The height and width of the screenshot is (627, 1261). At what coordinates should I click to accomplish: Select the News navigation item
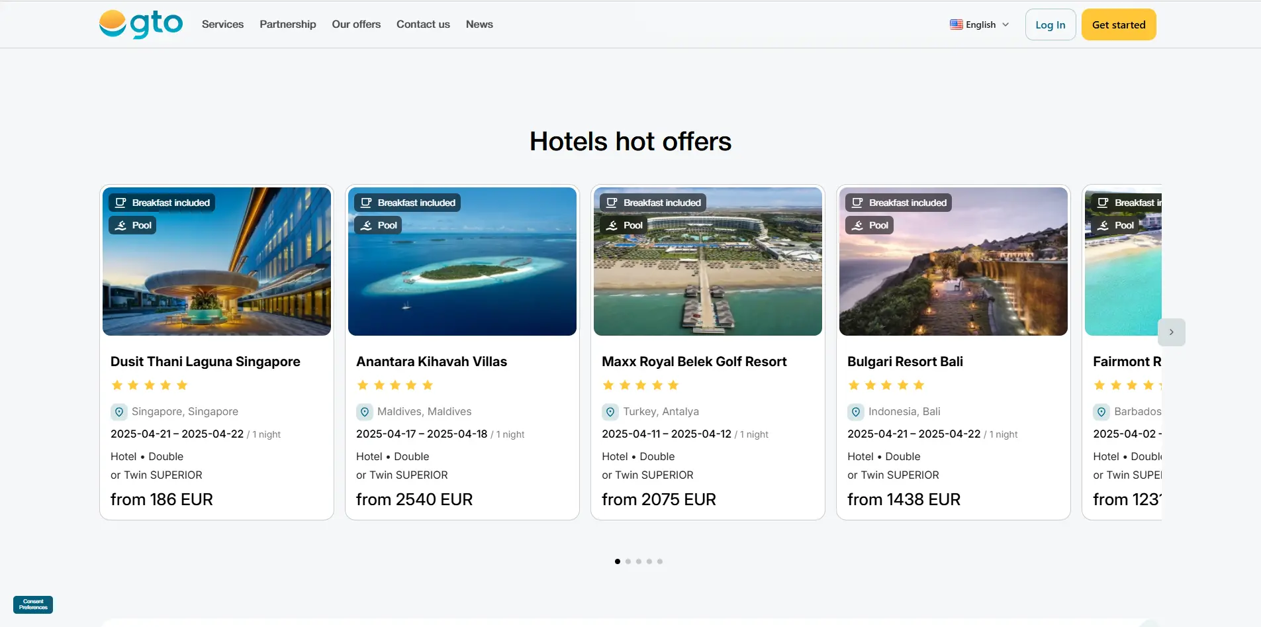pos(479,24)
